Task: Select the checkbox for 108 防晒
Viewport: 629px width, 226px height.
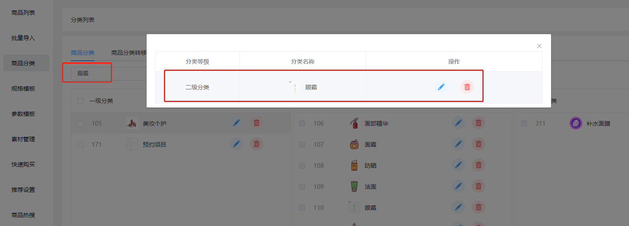Action: tap(302, 166)
